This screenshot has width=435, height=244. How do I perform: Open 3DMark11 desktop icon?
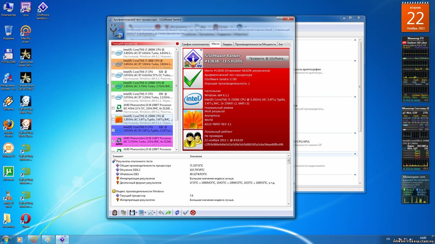(8, 150)
